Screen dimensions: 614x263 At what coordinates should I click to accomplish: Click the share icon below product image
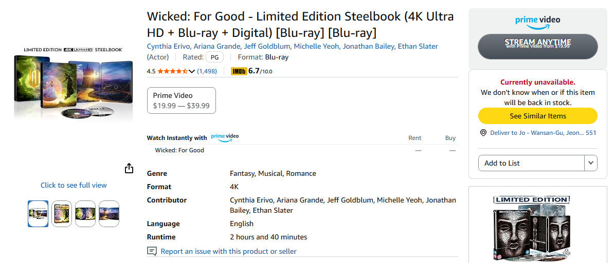click(129, 168)
